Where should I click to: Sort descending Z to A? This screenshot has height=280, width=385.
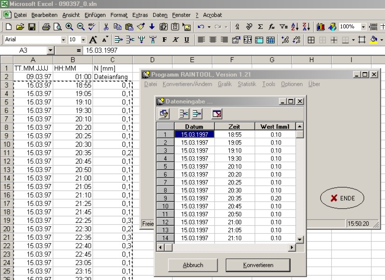[306, 27]
